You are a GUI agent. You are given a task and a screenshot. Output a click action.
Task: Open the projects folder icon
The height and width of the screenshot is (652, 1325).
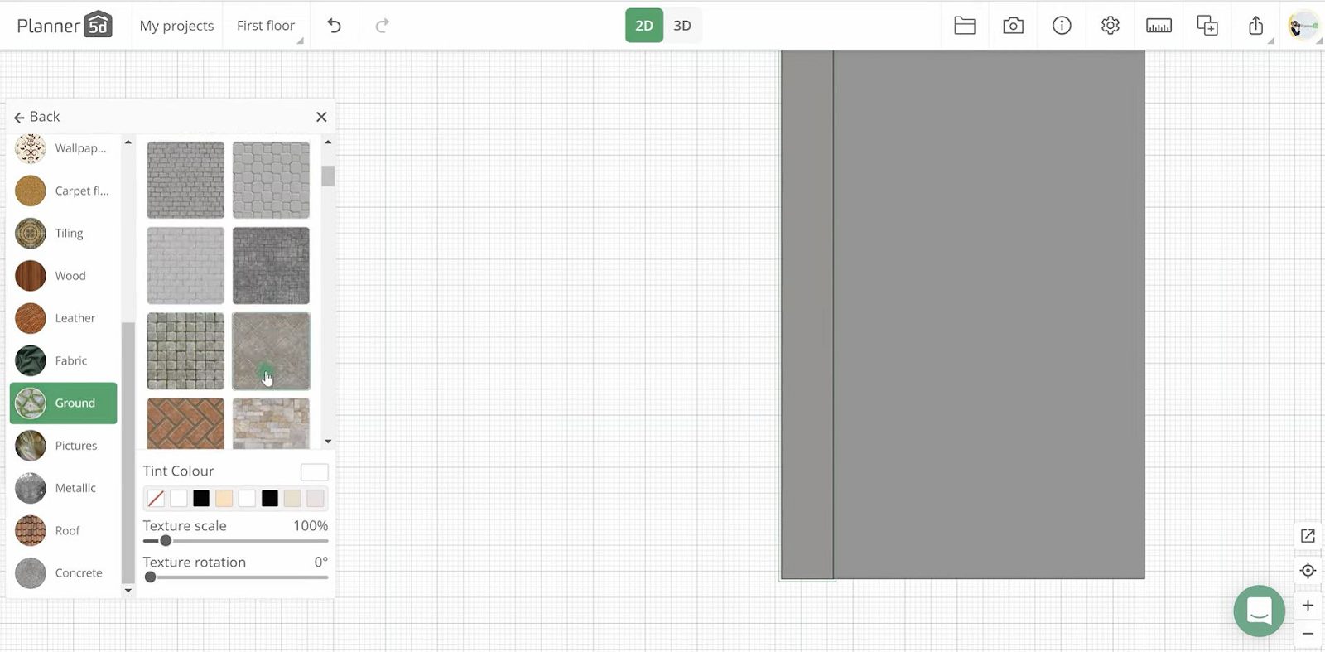coord(964,26)
